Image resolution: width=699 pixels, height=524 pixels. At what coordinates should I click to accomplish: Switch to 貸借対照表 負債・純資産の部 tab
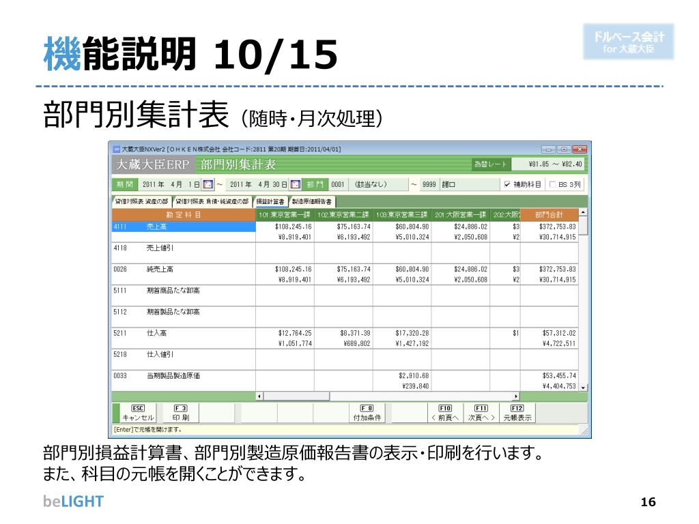tap(212, 201)
